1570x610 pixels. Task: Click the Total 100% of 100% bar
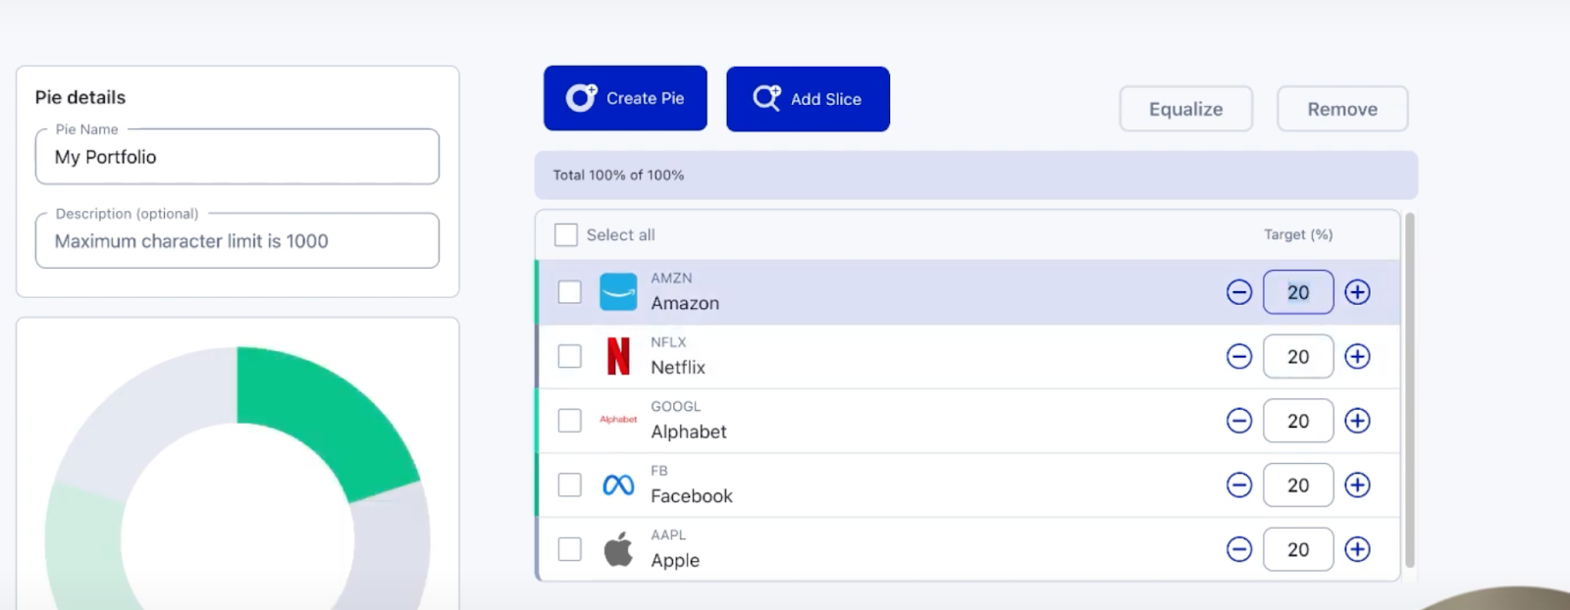[x=976, y=176]
